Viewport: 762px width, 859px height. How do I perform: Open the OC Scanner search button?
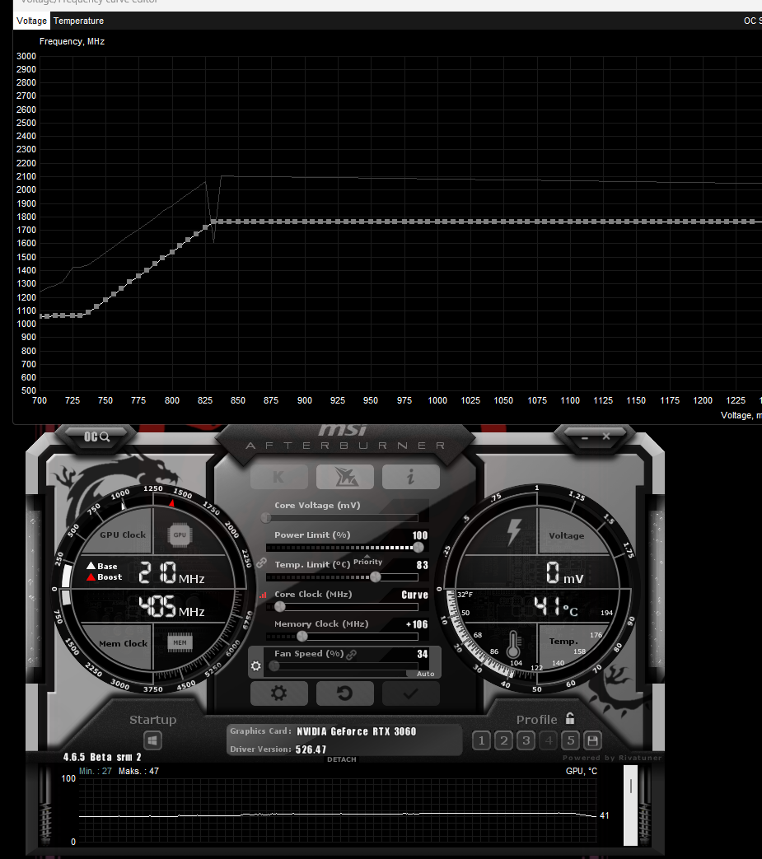tap(97, 437)
